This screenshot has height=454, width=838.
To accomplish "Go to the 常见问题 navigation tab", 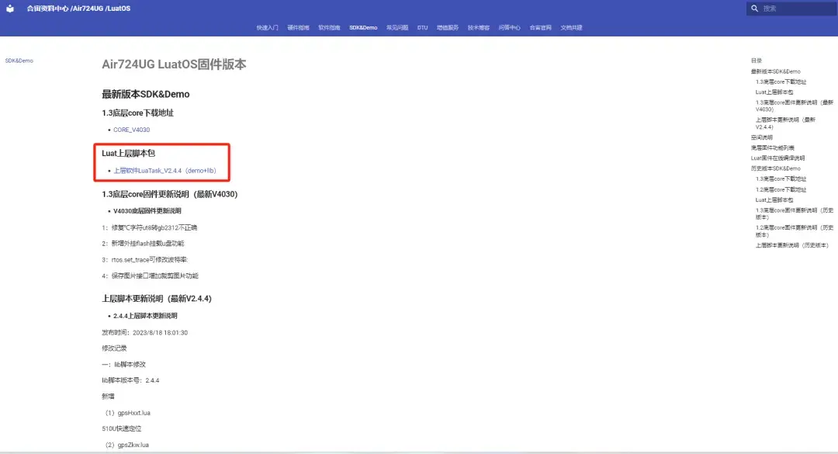I will pyautogui.click(x=397, y=28).
